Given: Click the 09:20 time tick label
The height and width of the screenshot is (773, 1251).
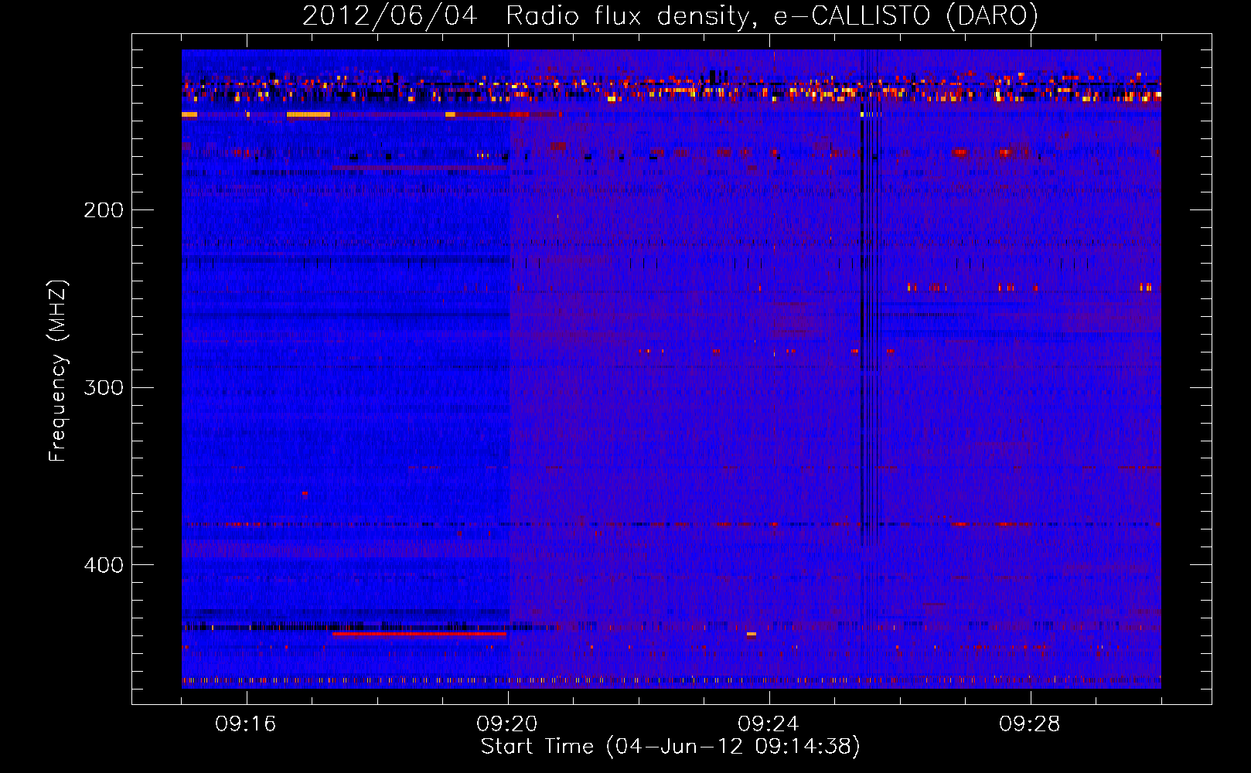Looking at the screenshot, I should [507, 724].
